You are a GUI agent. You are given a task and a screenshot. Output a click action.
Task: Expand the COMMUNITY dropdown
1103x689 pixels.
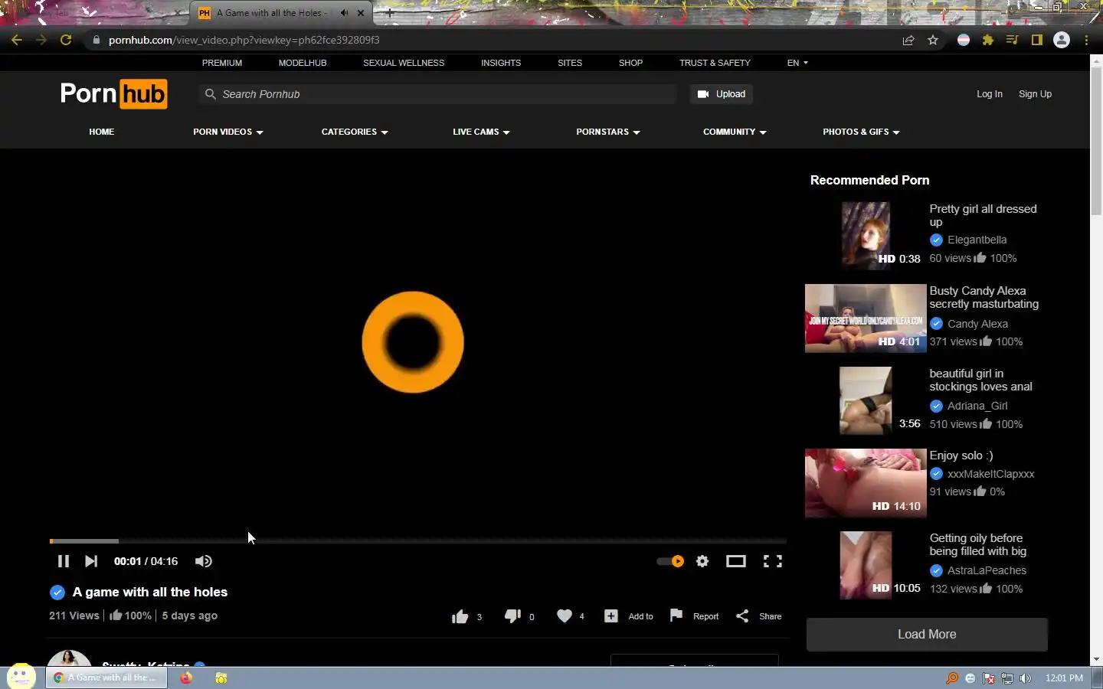click(x=735, y=132)
